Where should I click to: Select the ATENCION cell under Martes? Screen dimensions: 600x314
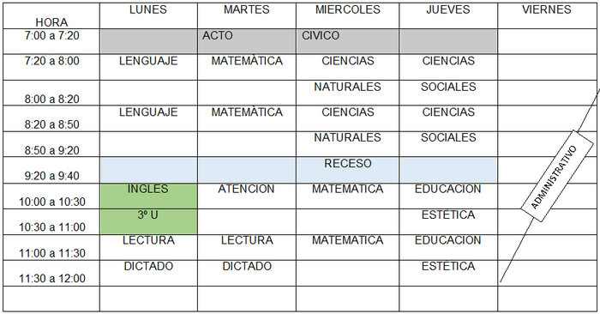point(247,196)
